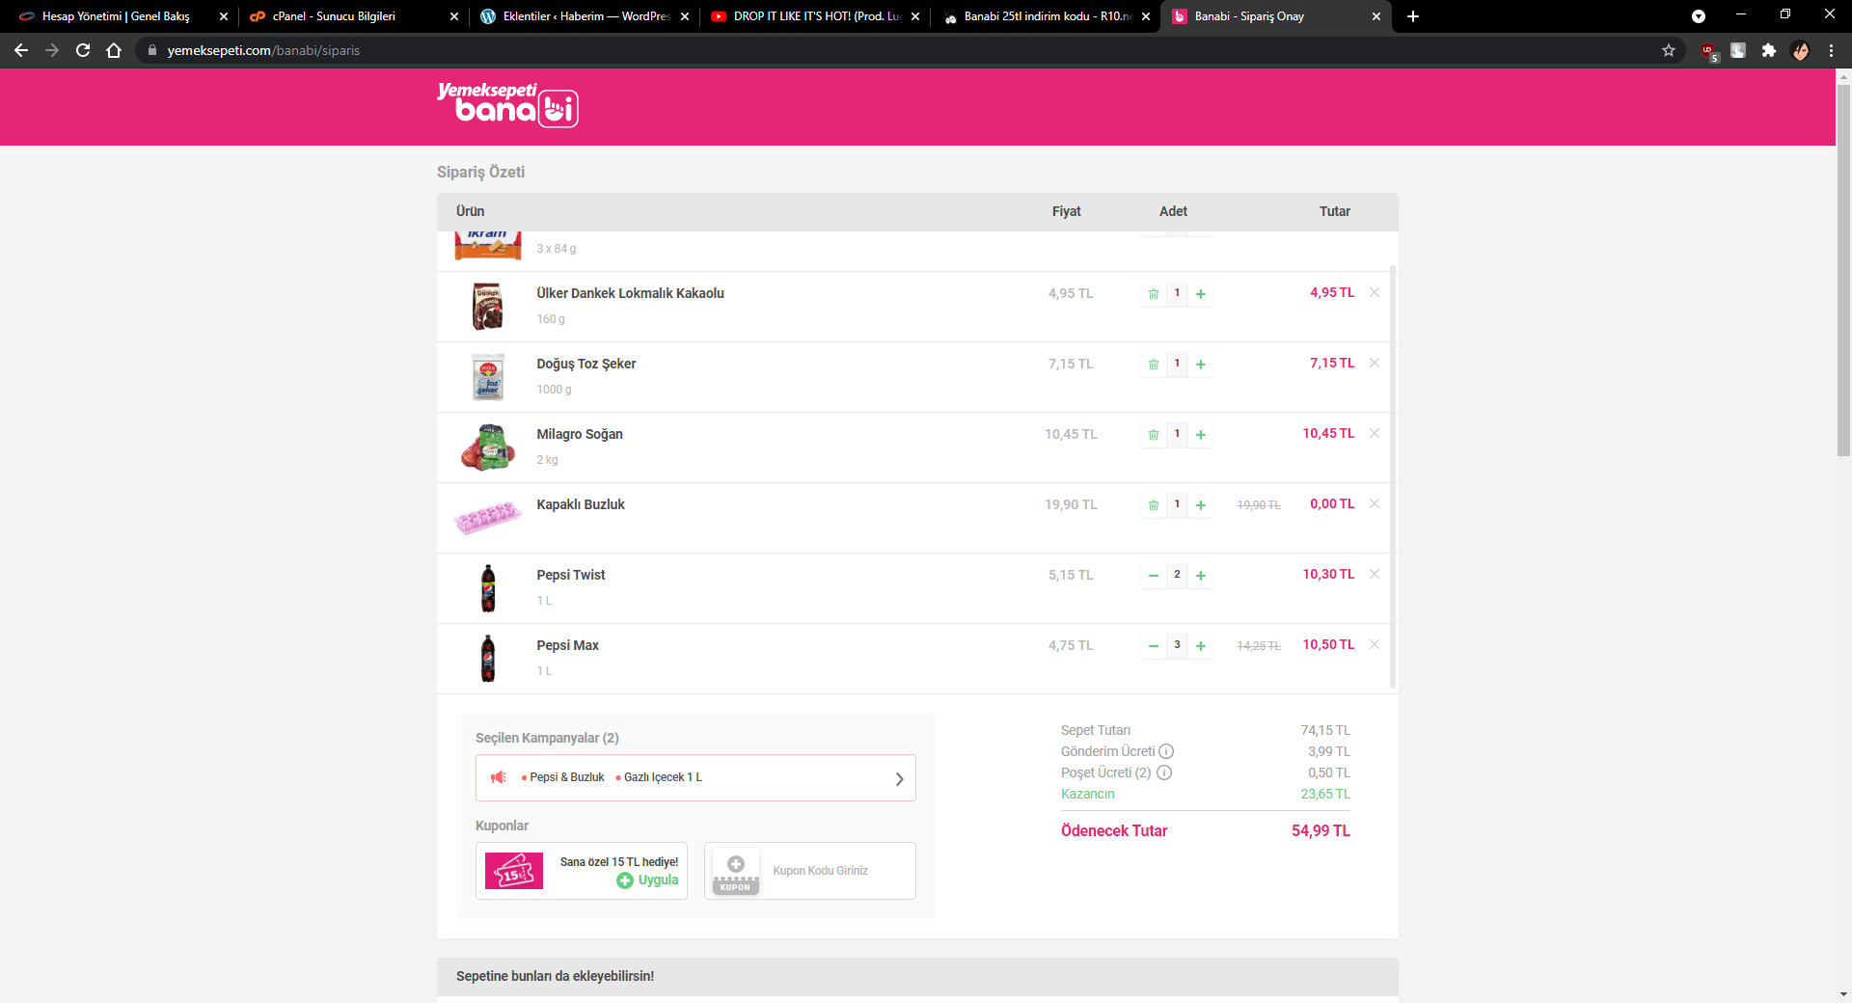The height and width of the screenshot is (1003, 1852).
Task: Go back to previous page
Action: point(21,50)
